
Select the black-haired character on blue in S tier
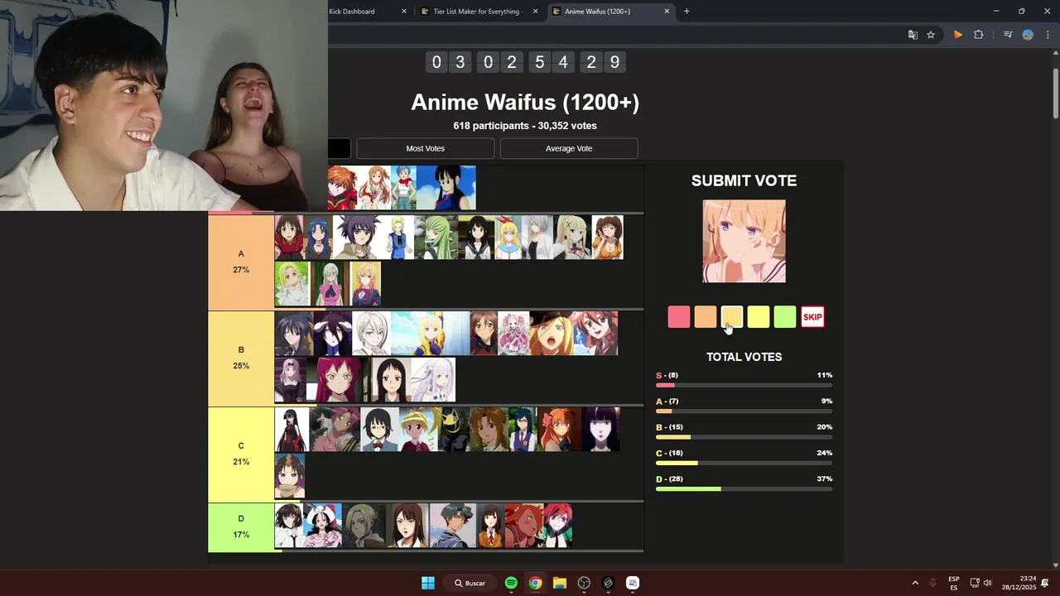pyautogui.click(x=446, y=188)
